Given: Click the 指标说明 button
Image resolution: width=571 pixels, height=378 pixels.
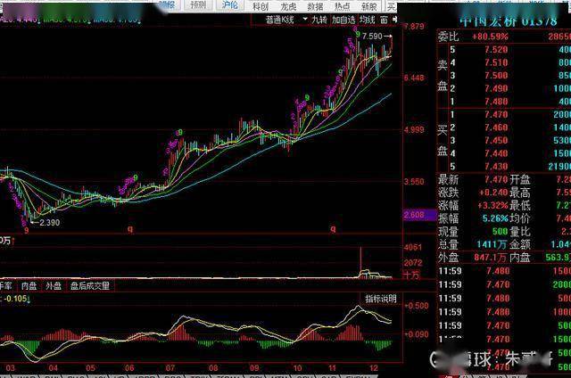Looking at the screenshot, I should [x=379, y=298].
